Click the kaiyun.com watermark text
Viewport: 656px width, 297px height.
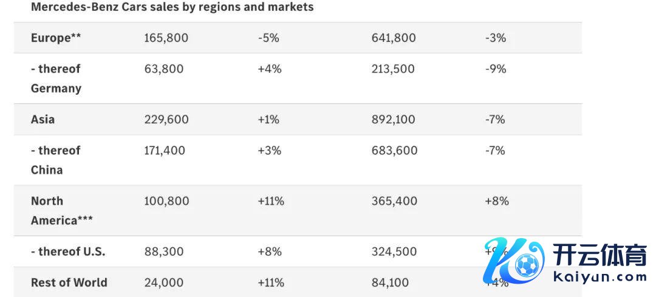click(x=600, y=278)
